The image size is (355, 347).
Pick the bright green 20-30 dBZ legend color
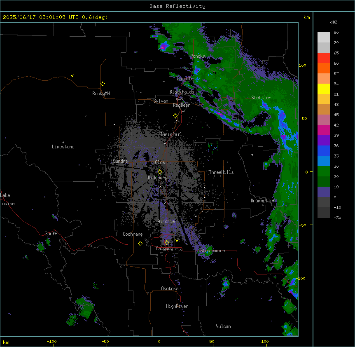click(x=324, y=171)
